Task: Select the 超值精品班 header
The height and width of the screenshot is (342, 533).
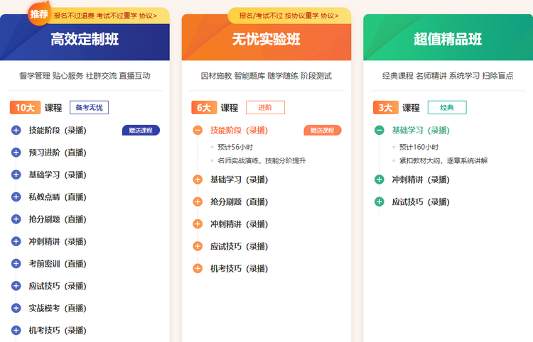Action: point(448,40)
